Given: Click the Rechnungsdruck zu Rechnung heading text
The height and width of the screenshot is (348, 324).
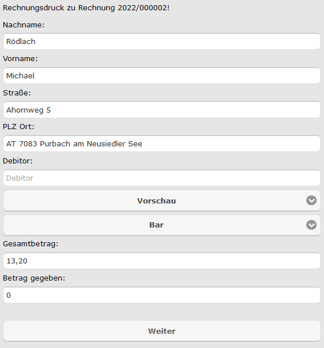Looking at the screenshot, I should (86, 8).
